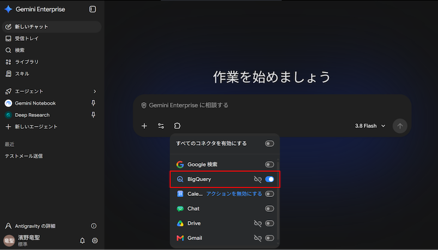This screenshot has height=250, width=438.
Task: Open the recent chat テストメール送信
Action: pyautogui.click(x=24, y=156)
